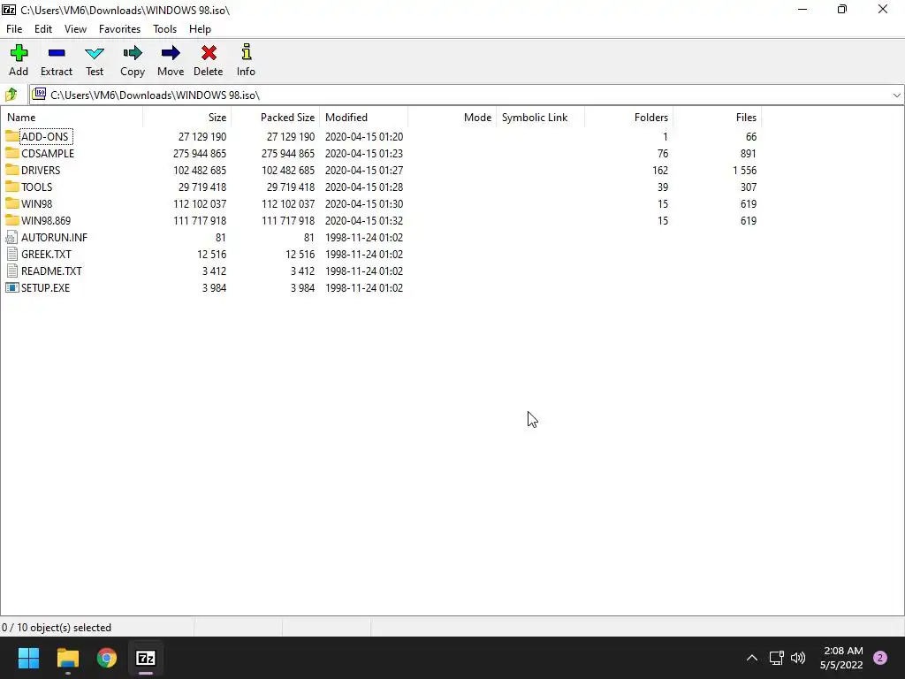Show hidden tray icons chevron
Screen dimensions: 905x679
pos(752,658)
